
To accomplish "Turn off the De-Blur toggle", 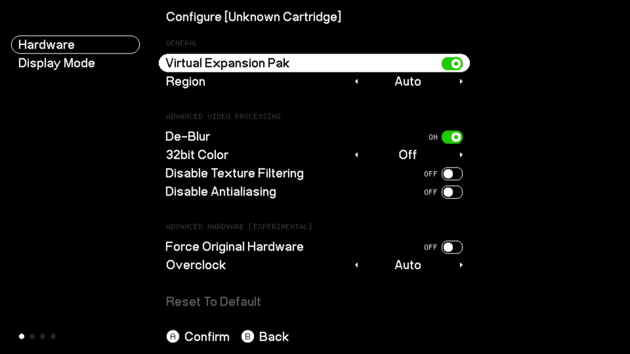I will [452, 137].
